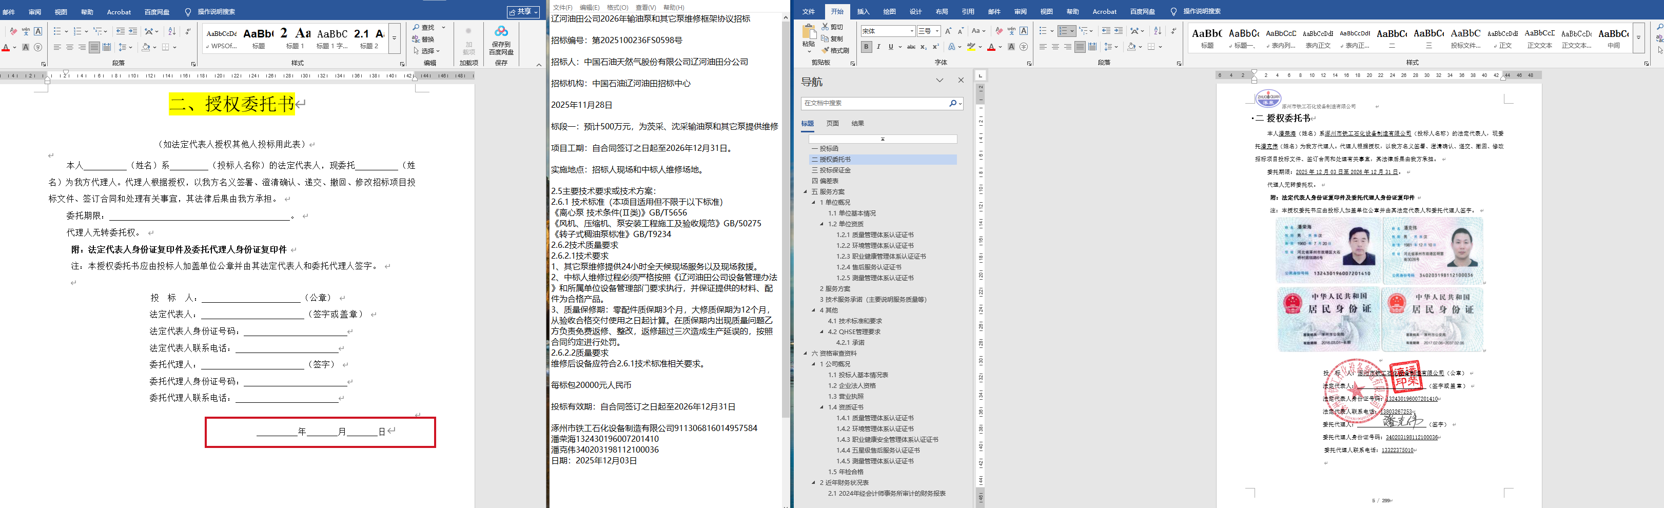Open the 布局 tab in right Word window
Screen dimensions: 1664x508
pos(942,12)
